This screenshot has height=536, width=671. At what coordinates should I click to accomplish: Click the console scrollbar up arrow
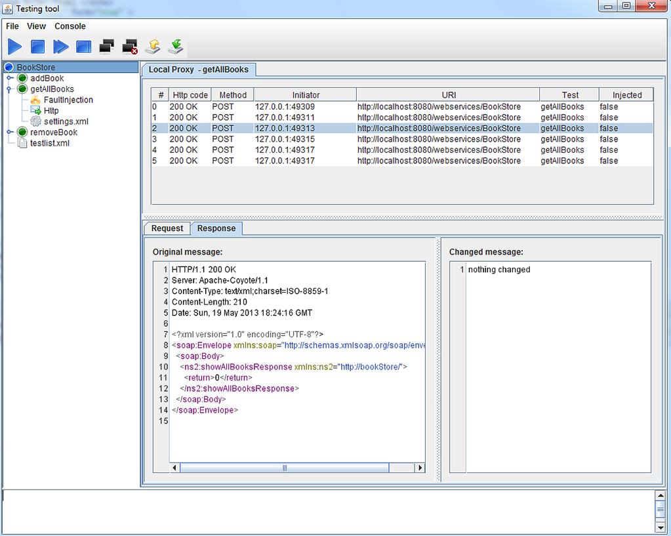[661, 495]
